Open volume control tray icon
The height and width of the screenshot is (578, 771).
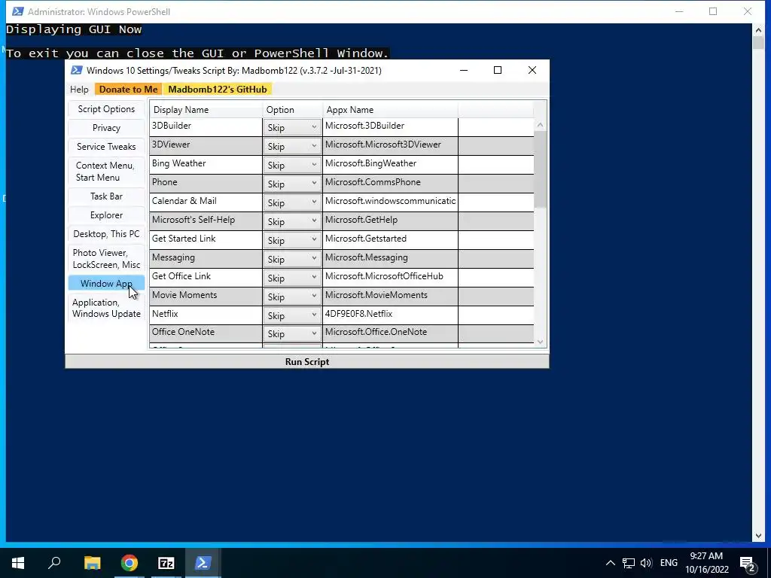645,563
